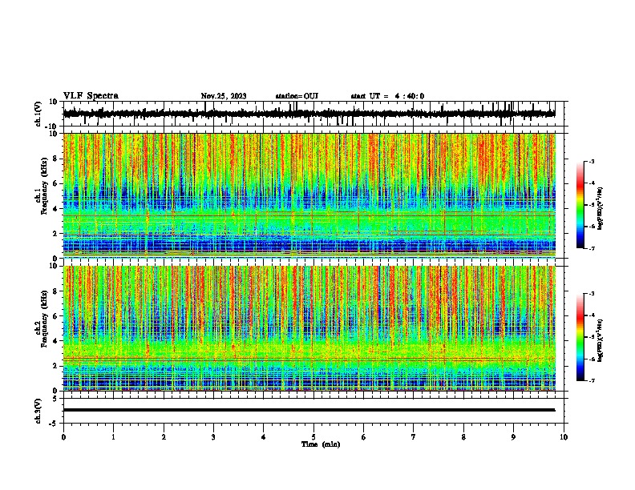
Task: Click the ch.1 frequency axis "8" tick label
Action: coord(55,159)
